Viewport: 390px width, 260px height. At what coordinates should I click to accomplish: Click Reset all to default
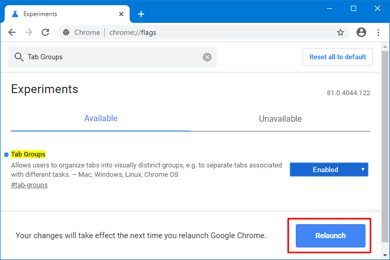coord(337,57)
